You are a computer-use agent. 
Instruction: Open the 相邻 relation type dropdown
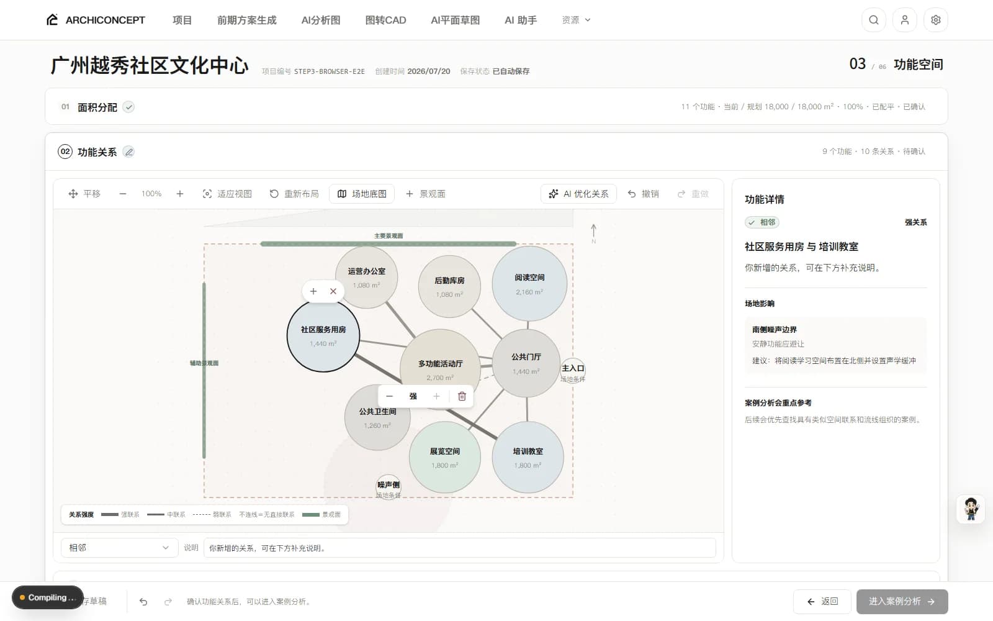(119, 548)
